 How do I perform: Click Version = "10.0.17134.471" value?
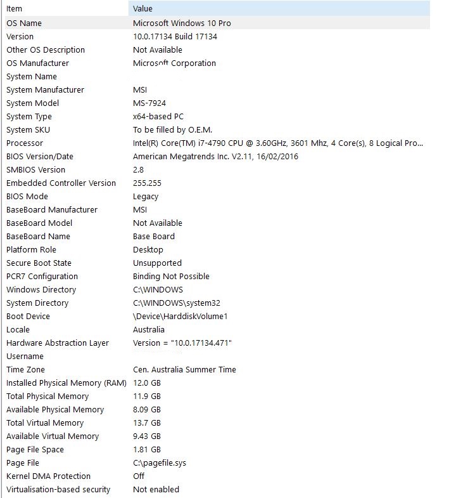tap(182, 343)
